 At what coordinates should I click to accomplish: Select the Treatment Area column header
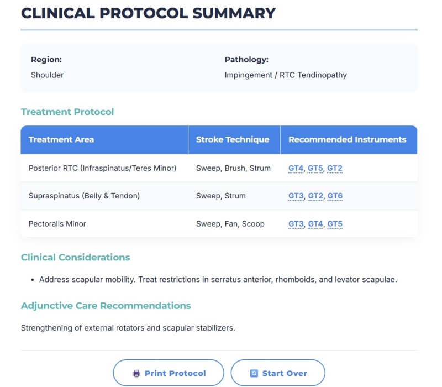point(104,140)
